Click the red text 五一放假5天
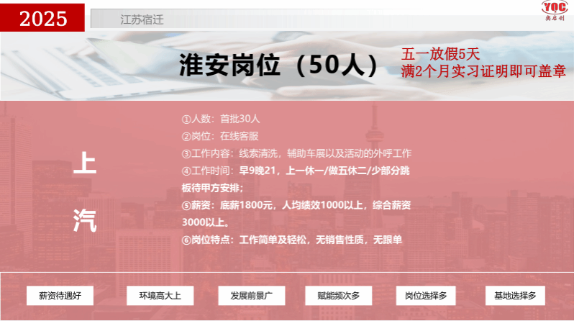574x321 pixels. (x=440, y=54)
